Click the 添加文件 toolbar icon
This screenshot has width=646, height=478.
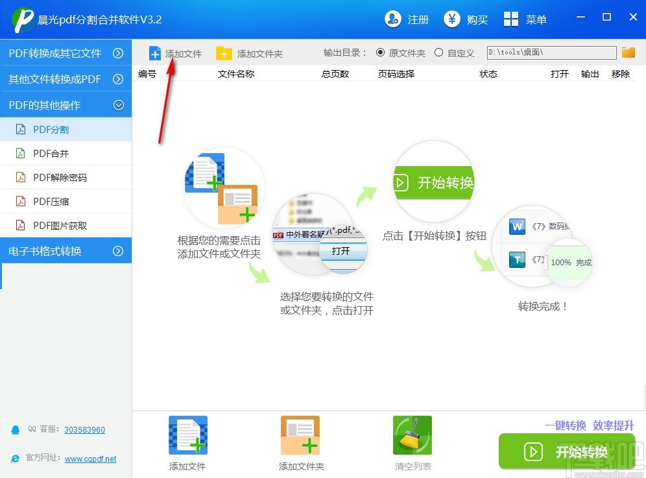174,53
